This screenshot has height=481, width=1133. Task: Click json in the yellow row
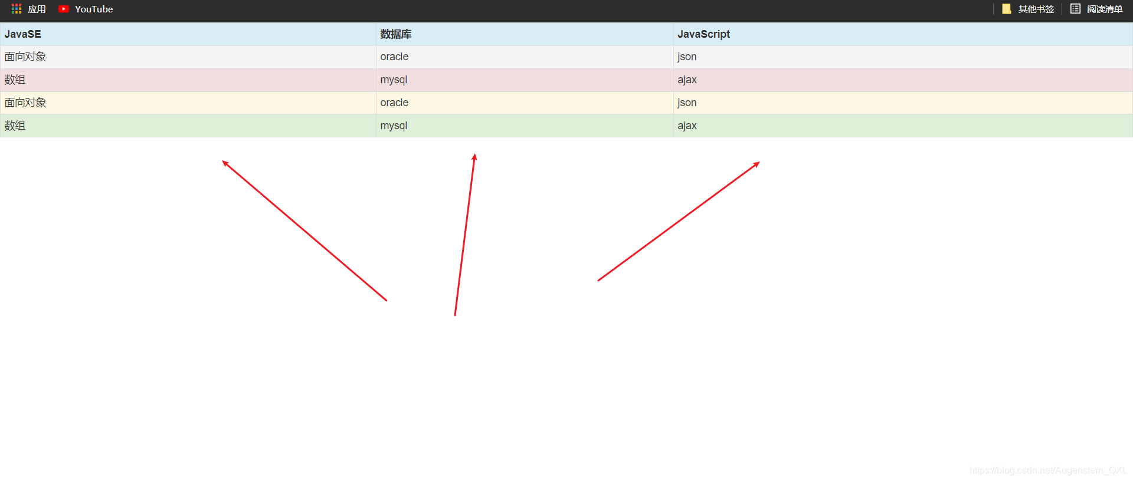point(687,103)
